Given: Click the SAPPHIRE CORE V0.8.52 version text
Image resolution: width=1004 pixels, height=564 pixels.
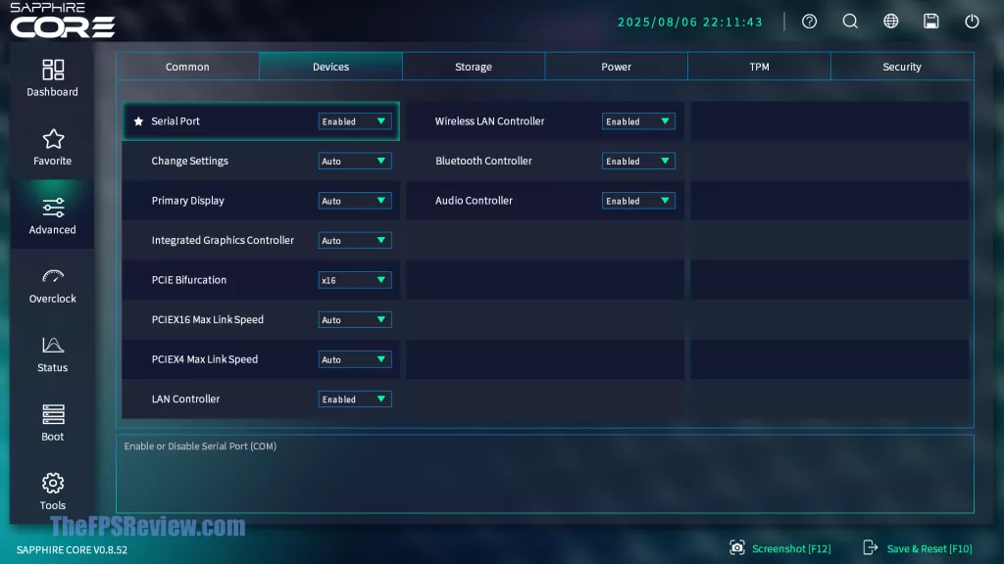Looking at the screenshot, I should pyautogui.click(x=72, y=549).
